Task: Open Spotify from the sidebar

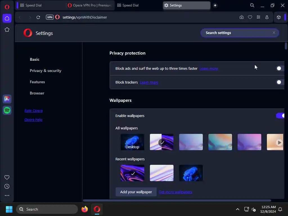Action: pyautogui.click(x=7, y=110)
